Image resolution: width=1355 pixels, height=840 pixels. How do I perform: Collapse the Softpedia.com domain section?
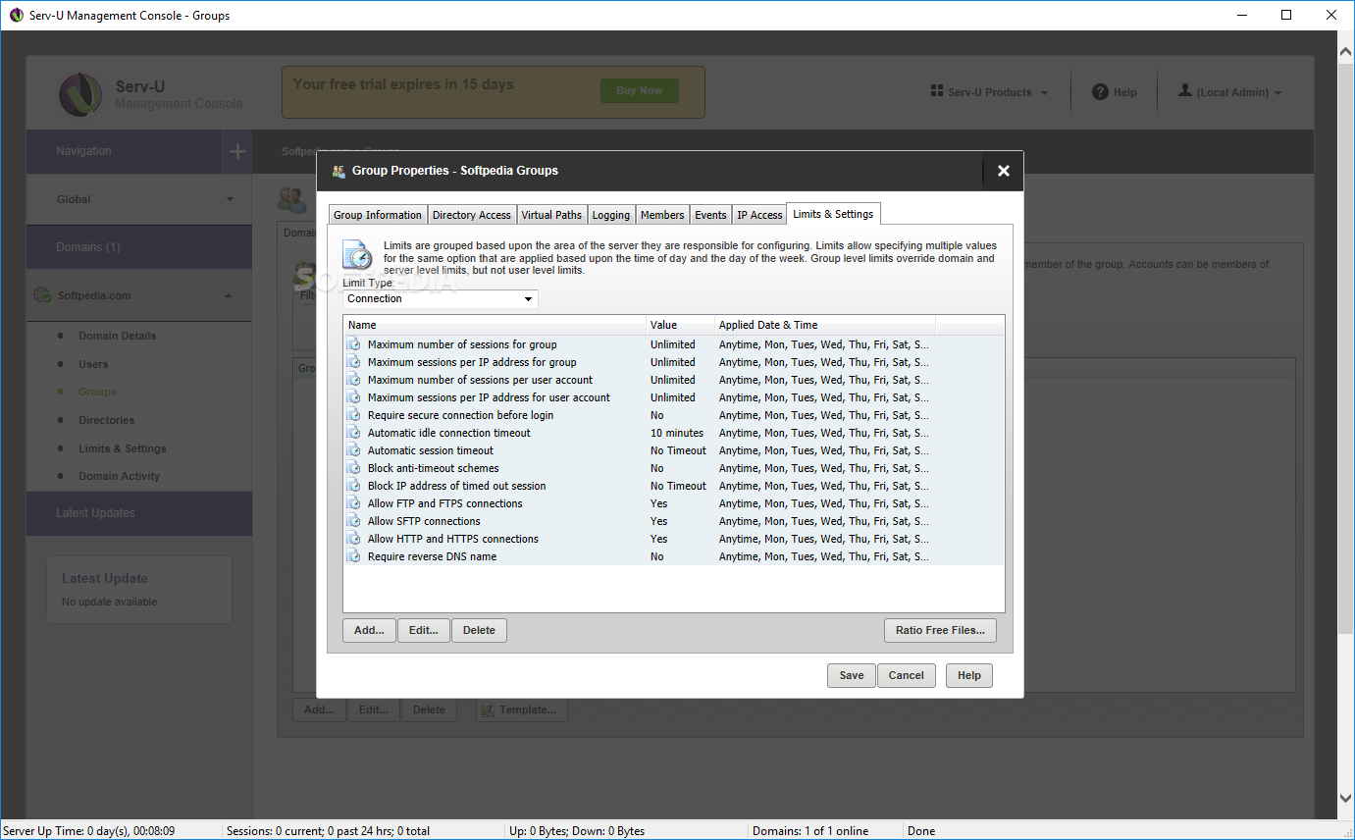pos(139,295)
